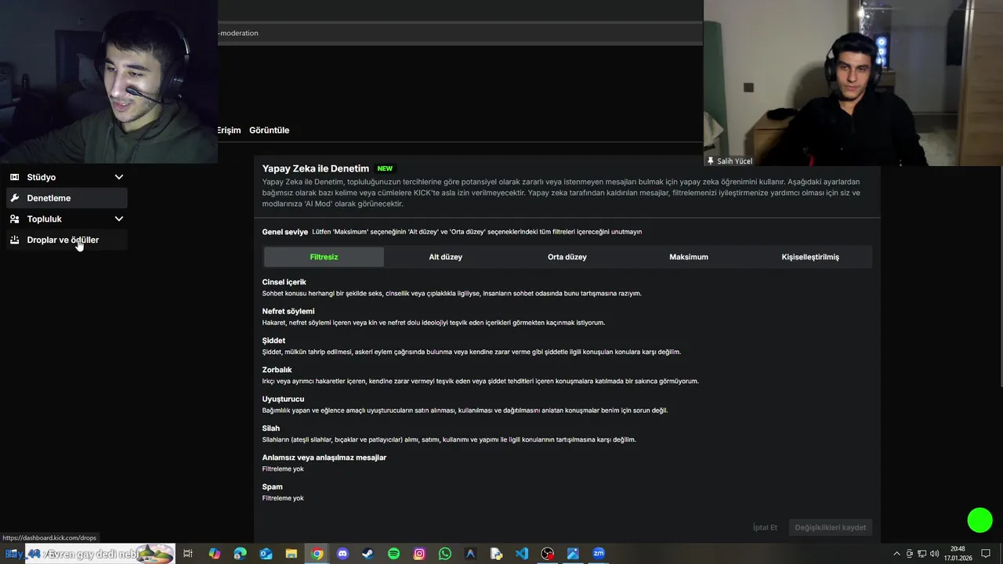Click the left webcam overlay
Image resolution: width=1003 pixels, height=564 pixels.
109,81
